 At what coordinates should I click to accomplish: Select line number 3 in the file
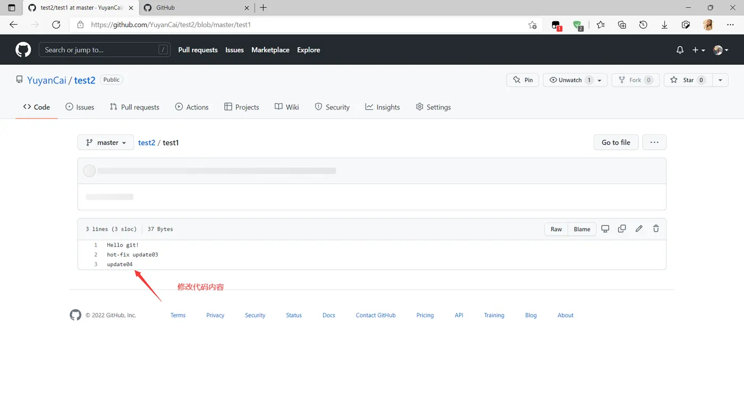click(96, 264)
